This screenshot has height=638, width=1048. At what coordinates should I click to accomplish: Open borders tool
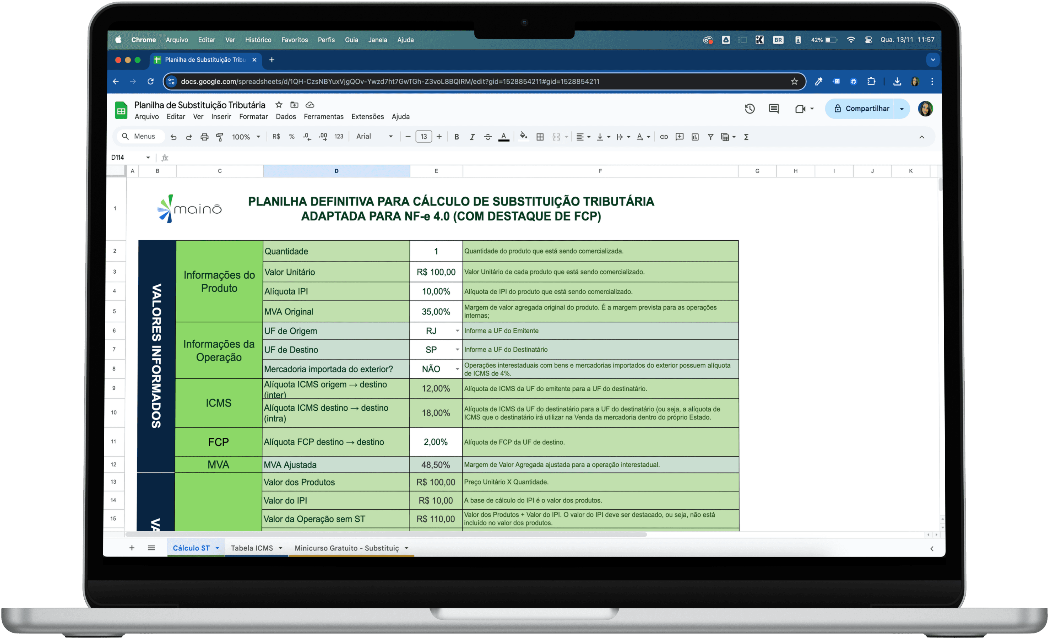tap(540, 137)
